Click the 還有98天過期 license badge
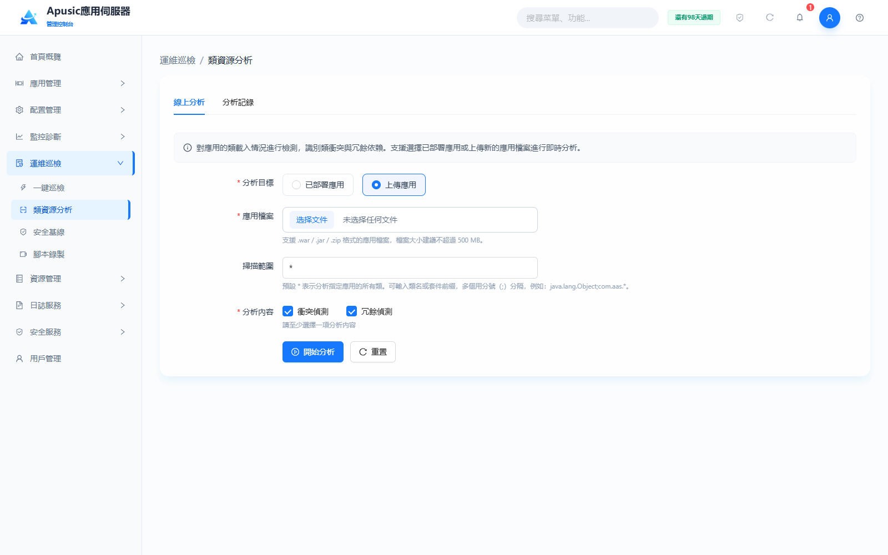Viewport: 888px width, 555px height. point(694,18)
